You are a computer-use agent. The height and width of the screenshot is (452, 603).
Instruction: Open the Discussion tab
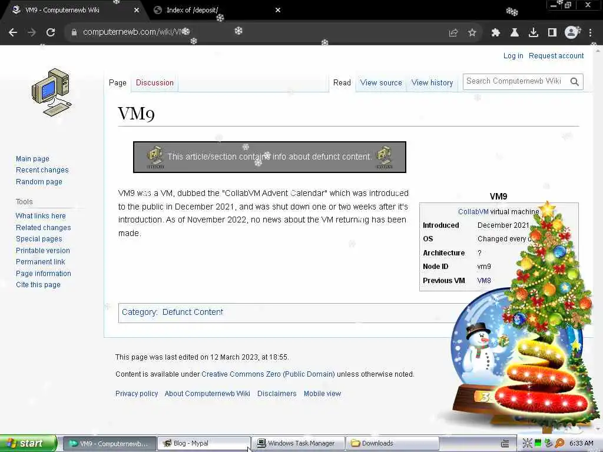pos(155,83)
